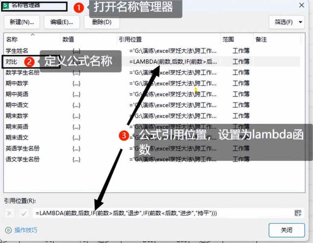Click the confirm checkmark icon
This screenshot has width=313, height=243.
click(24, 213)
